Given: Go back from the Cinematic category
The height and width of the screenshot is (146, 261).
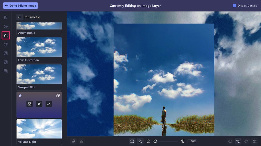Looking at the screenshot, I should (x=19, y=17).
